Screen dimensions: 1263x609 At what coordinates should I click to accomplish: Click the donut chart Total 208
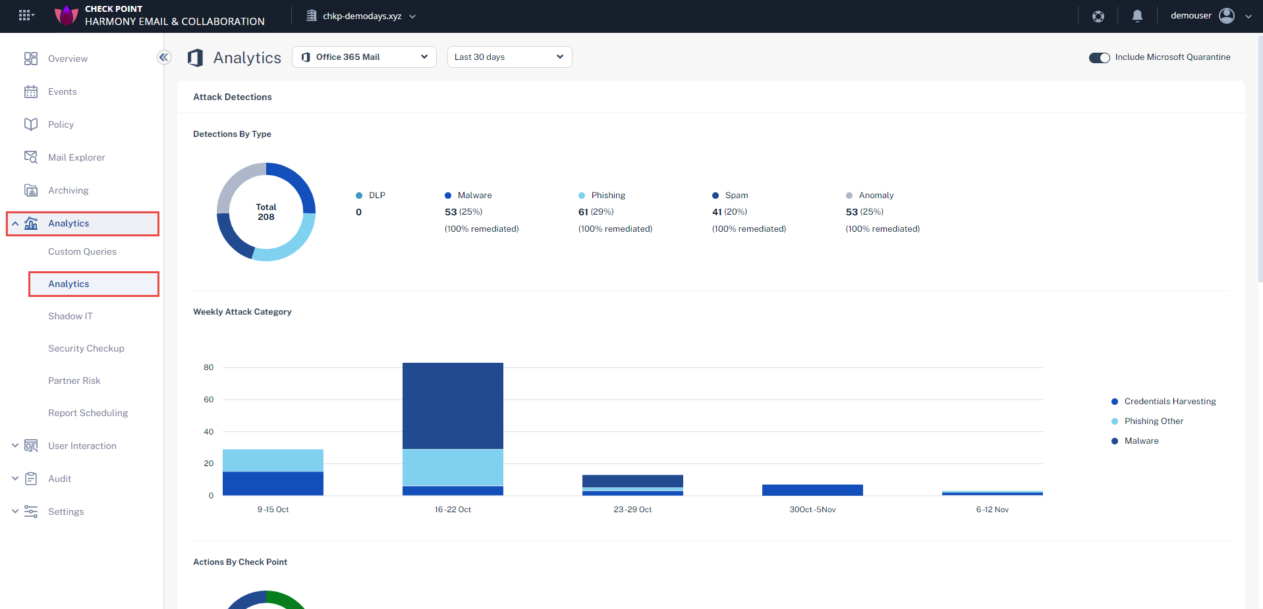266,212
